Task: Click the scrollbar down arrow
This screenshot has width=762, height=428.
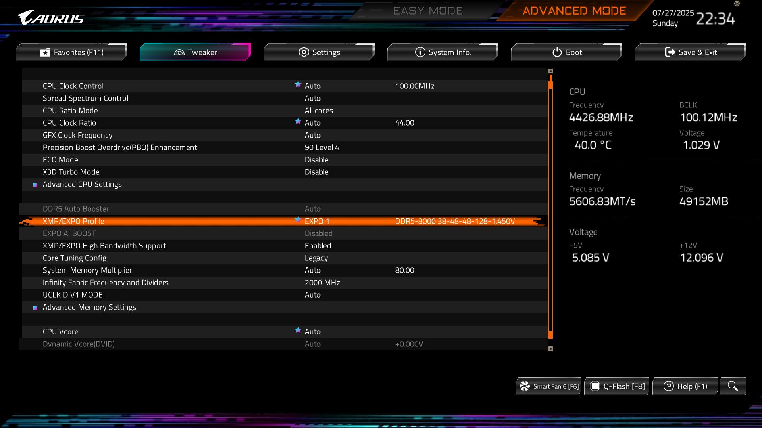Action: pos(550,349)
